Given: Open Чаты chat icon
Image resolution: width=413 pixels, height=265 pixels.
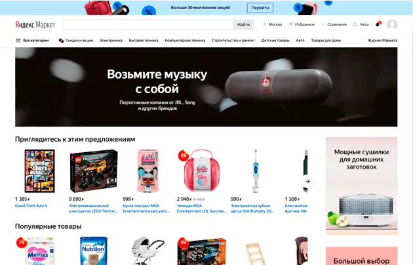Looking at the screenshot, I should 355,24.
